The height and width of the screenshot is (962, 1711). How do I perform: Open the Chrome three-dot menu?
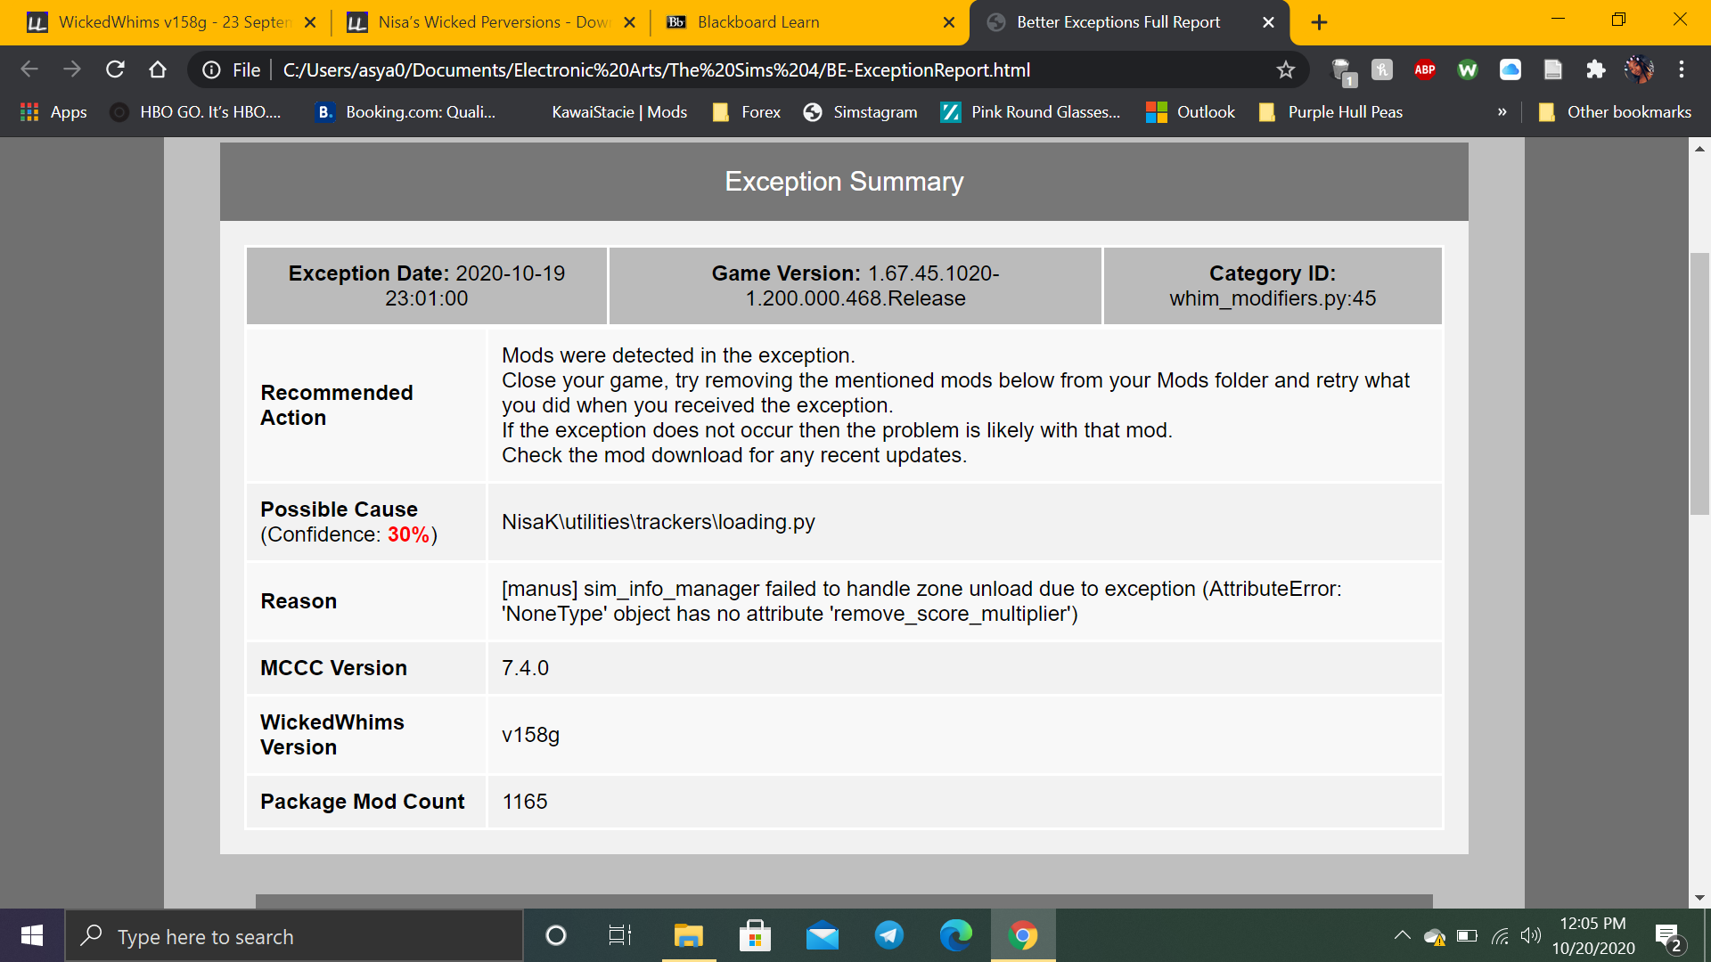click(x=1682, y=69)
